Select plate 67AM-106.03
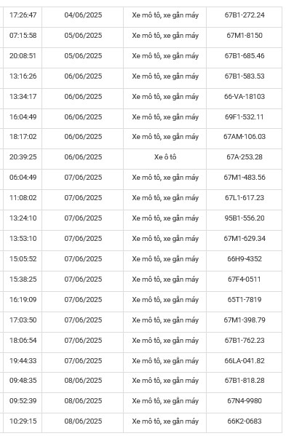The image size is (286, 436). click(x=245, y=137)
